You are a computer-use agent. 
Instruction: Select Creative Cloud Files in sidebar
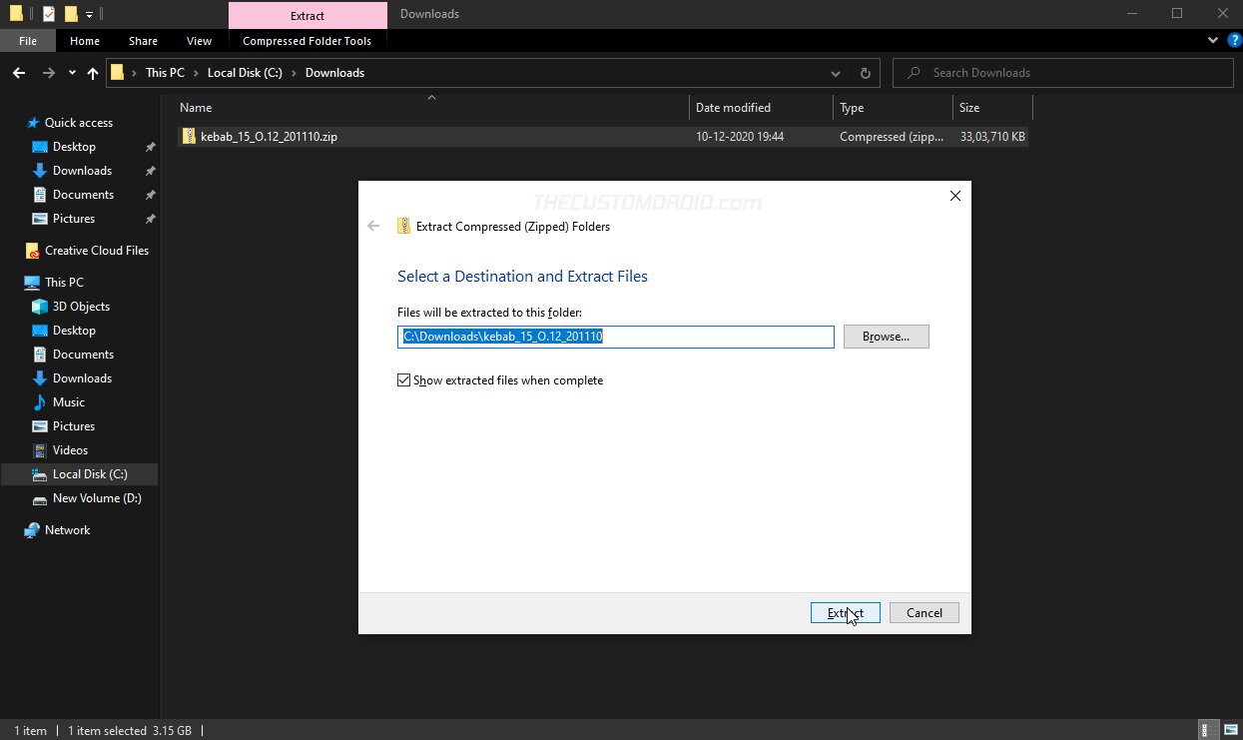[x=96, y=251]
